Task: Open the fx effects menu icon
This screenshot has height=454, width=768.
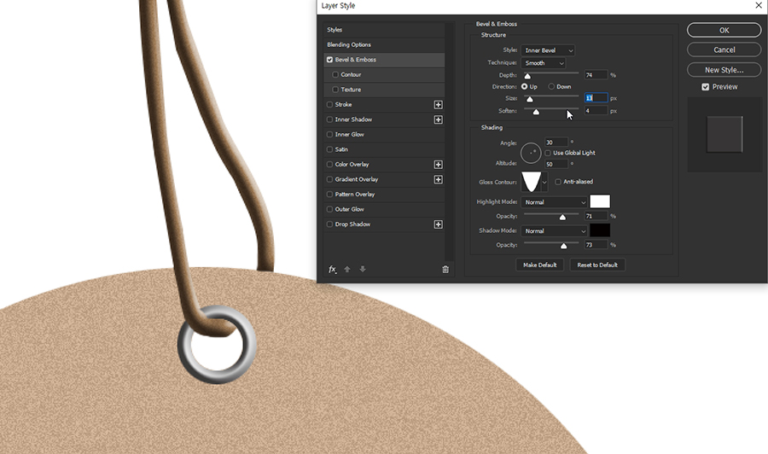Action: (x=332, y=270)
